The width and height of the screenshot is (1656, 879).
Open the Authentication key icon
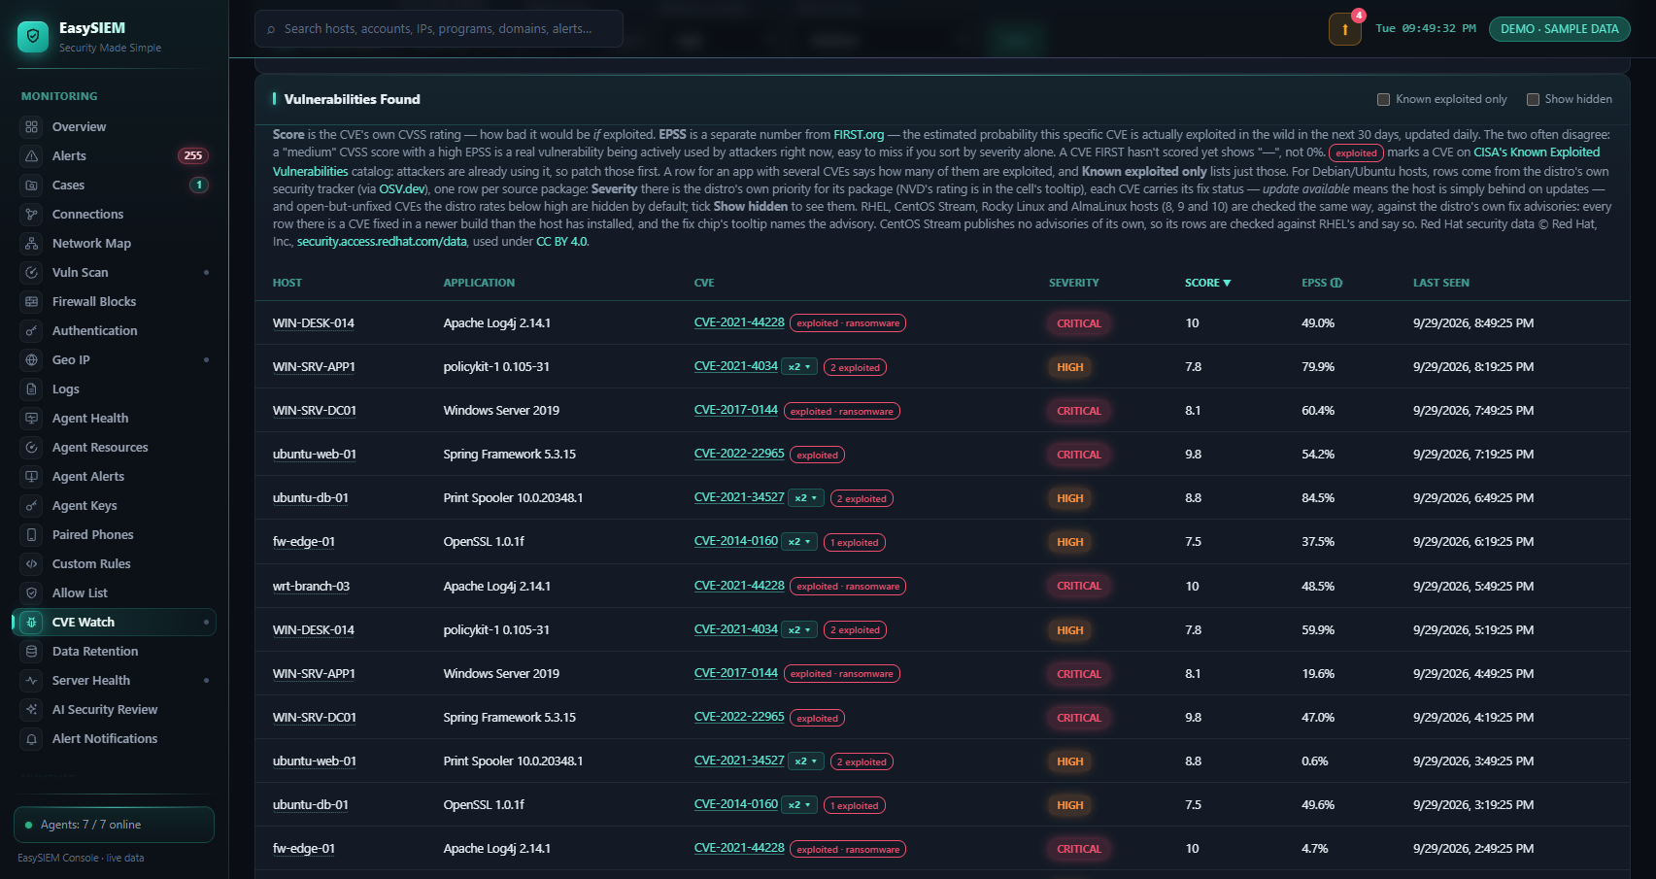pos(32,331)
